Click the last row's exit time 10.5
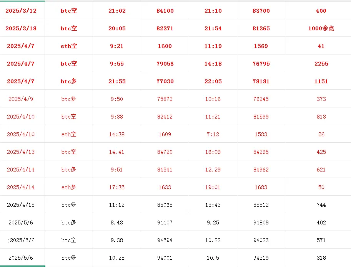 (213, 258)
